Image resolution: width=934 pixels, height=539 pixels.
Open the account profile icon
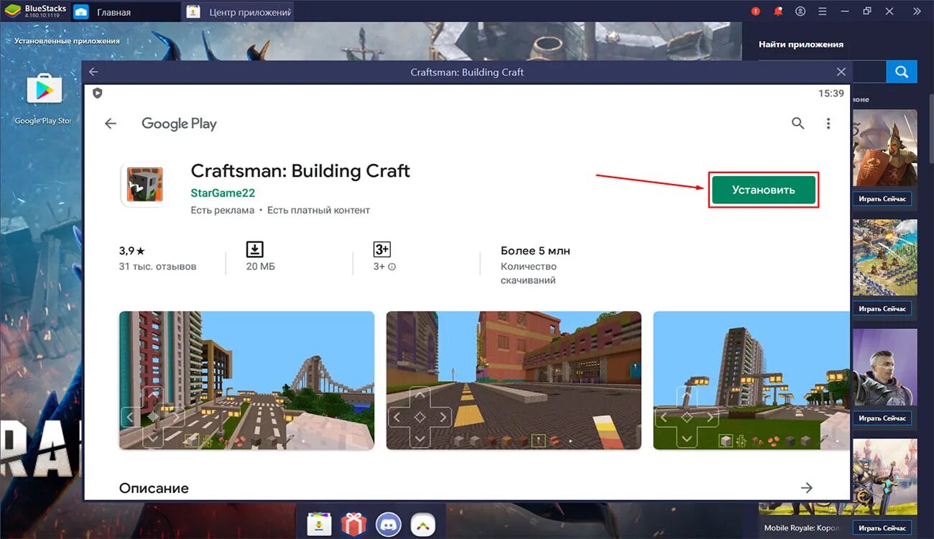point(800,11)
